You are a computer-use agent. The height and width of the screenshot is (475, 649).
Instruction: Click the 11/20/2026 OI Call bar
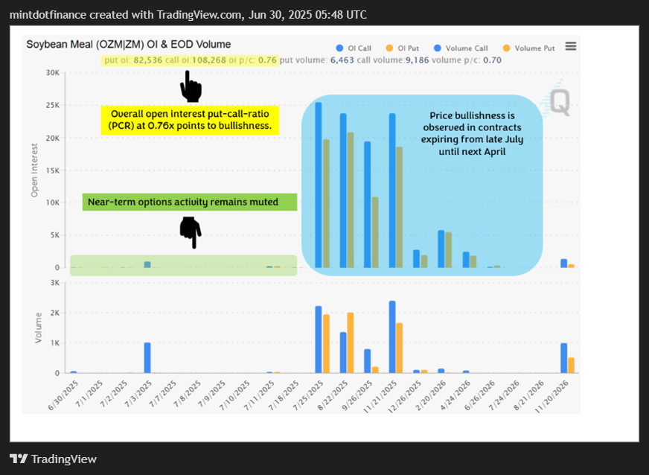(x=563, y=264)
